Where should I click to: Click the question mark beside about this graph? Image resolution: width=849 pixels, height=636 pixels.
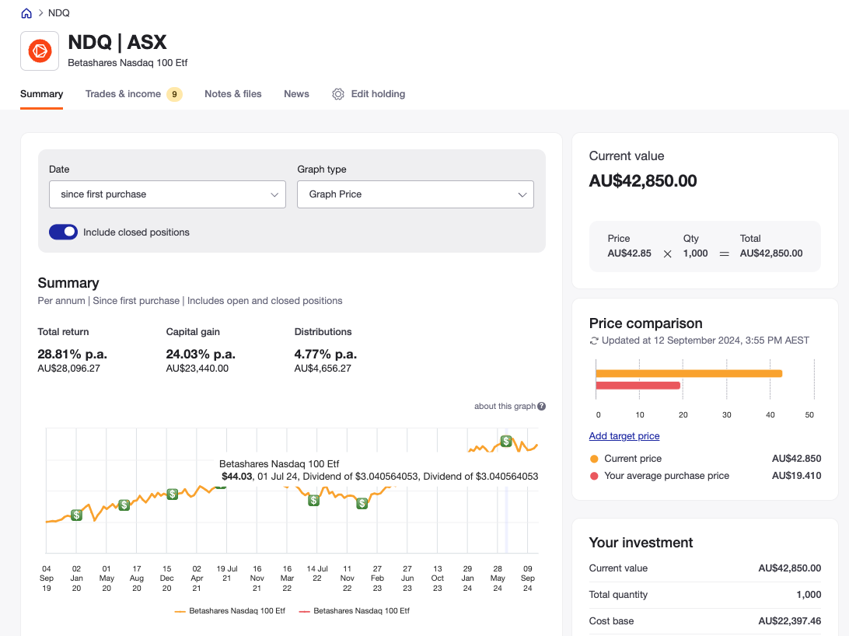541,406
